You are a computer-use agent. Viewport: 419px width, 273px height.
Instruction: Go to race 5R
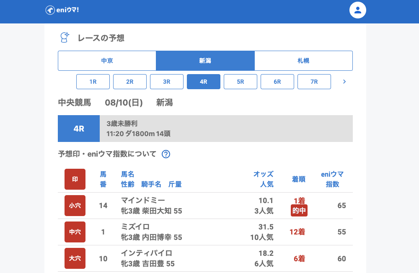click(241, 82)
